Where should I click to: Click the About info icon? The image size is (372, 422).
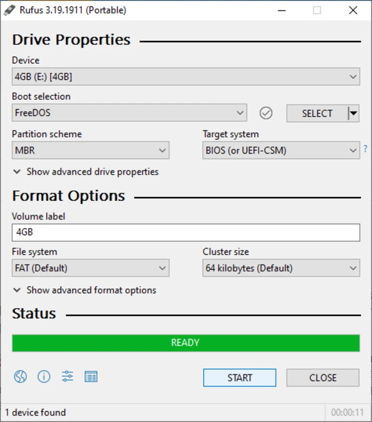pos(44,377)
